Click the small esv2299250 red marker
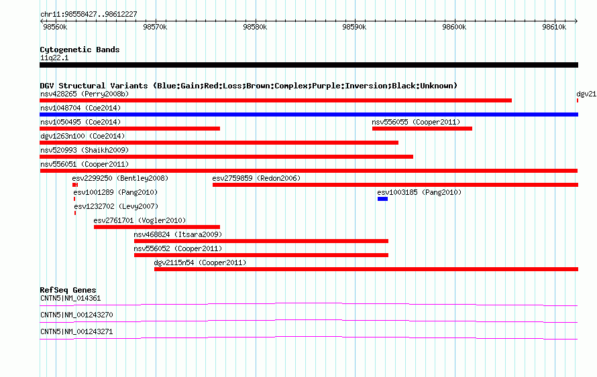Viewport: 597px width, 377px height. (75, 185)
